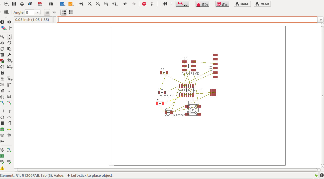Select the Rotate tool
Image resolution: width=324 pixels, height=179 pixels.
pos(9,43)
